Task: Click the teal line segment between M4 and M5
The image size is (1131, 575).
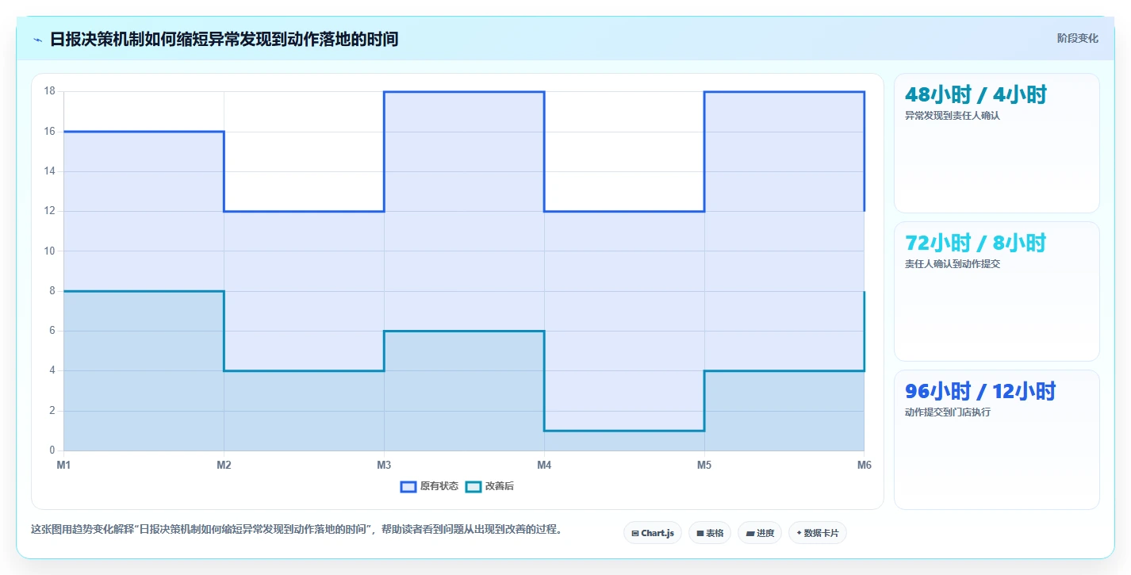Action: point(624,431)
